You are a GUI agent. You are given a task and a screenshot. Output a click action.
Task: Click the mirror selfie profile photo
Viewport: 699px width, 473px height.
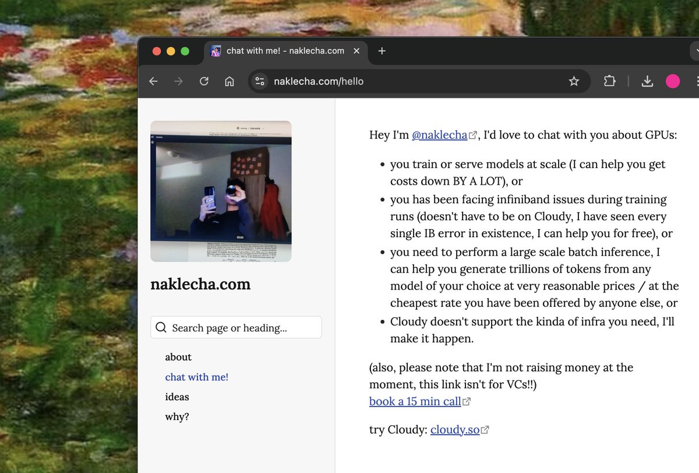[221, 191]
